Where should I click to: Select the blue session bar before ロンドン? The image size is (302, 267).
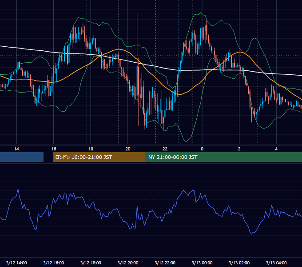click(22, 157)
